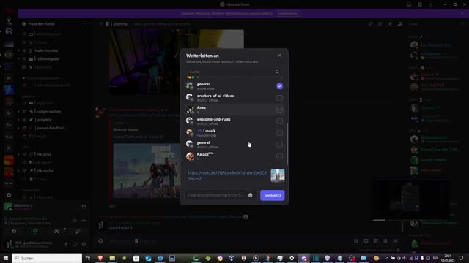
Task: Uncheck the already selected general channel
Action: coord(279,86)
